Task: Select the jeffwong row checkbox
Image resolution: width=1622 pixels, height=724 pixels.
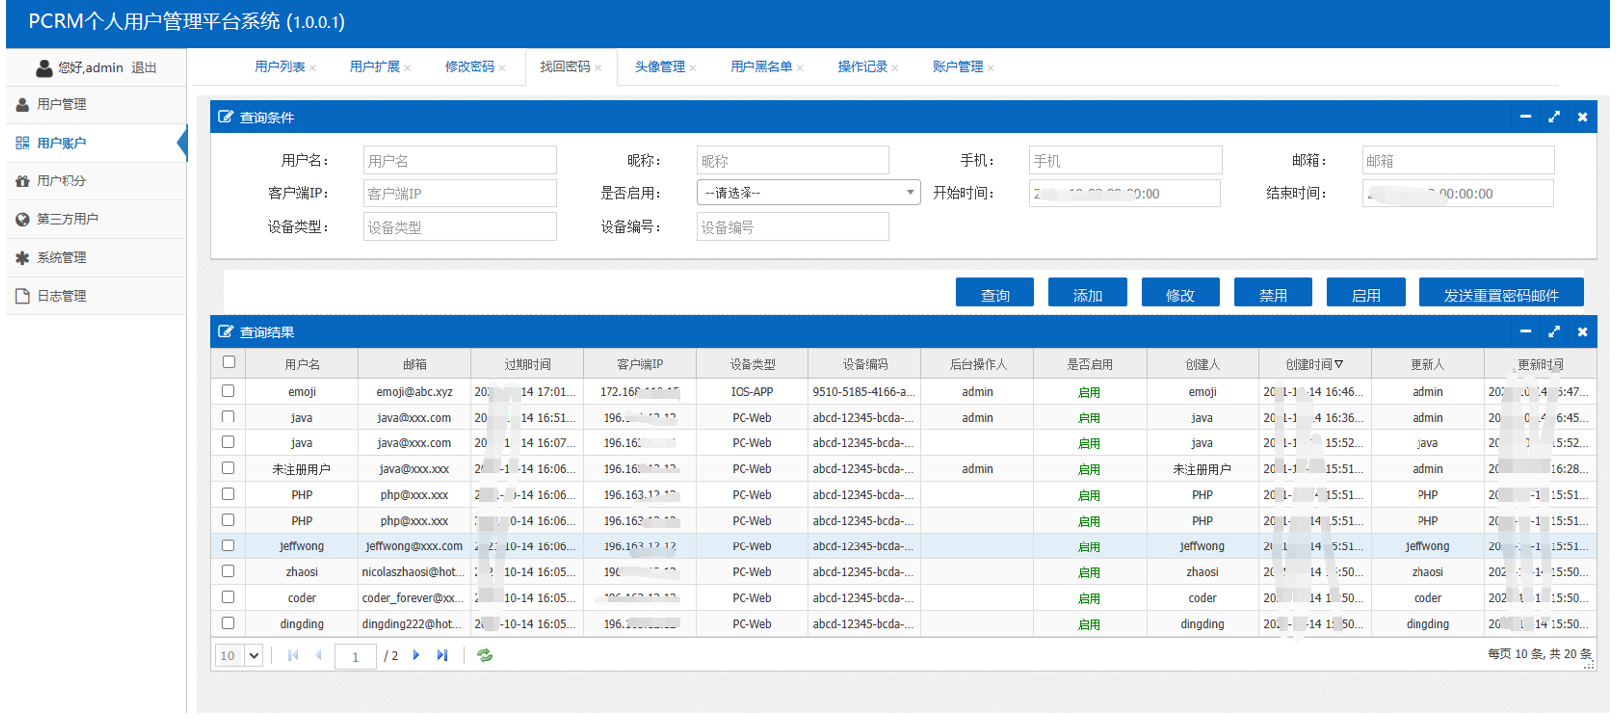Action: (x=229, y=545)
